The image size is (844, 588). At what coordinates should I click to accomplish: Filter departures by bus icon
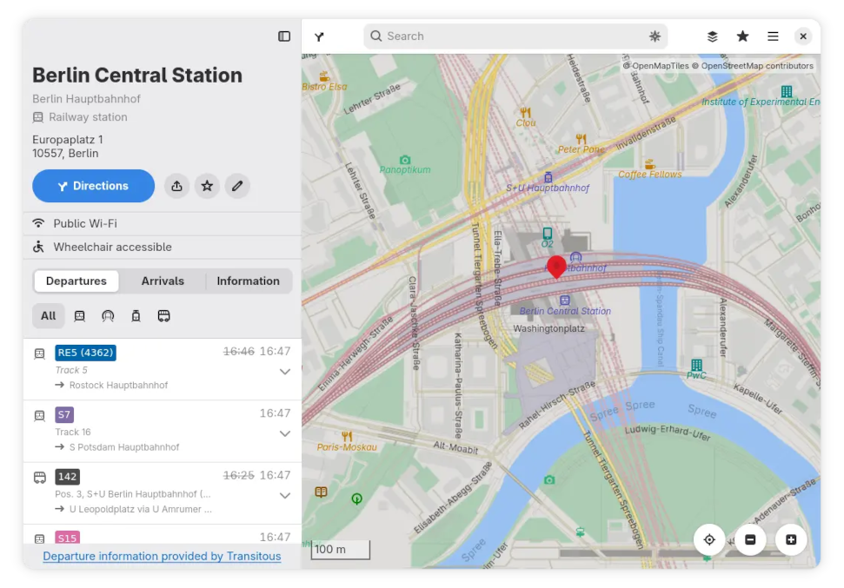click(163, 316)
